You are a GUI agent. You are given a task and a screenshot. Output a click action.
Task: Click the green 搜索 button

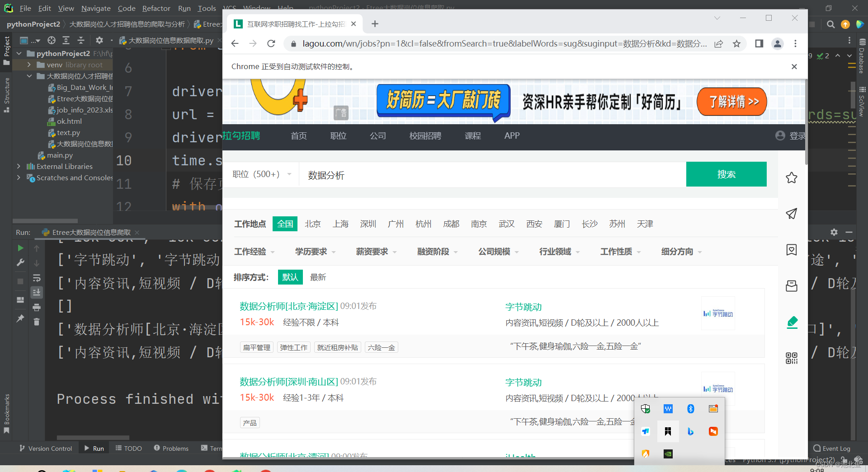(x=726, y=174)
